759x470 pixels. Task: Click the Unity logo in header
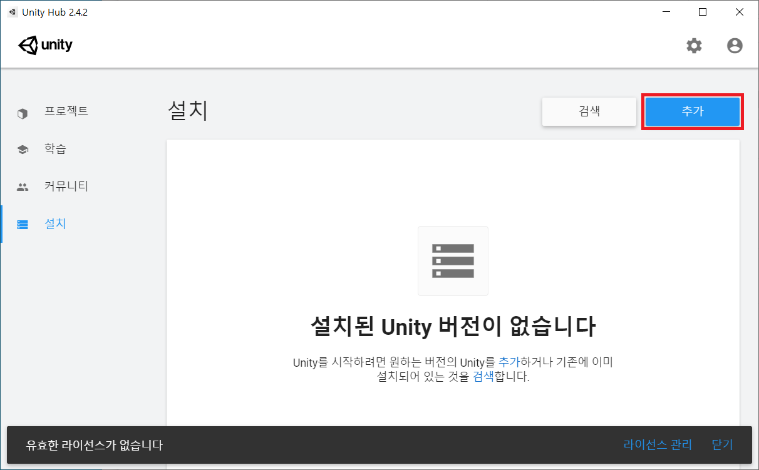pyautogui.click(x=45, y=46)
